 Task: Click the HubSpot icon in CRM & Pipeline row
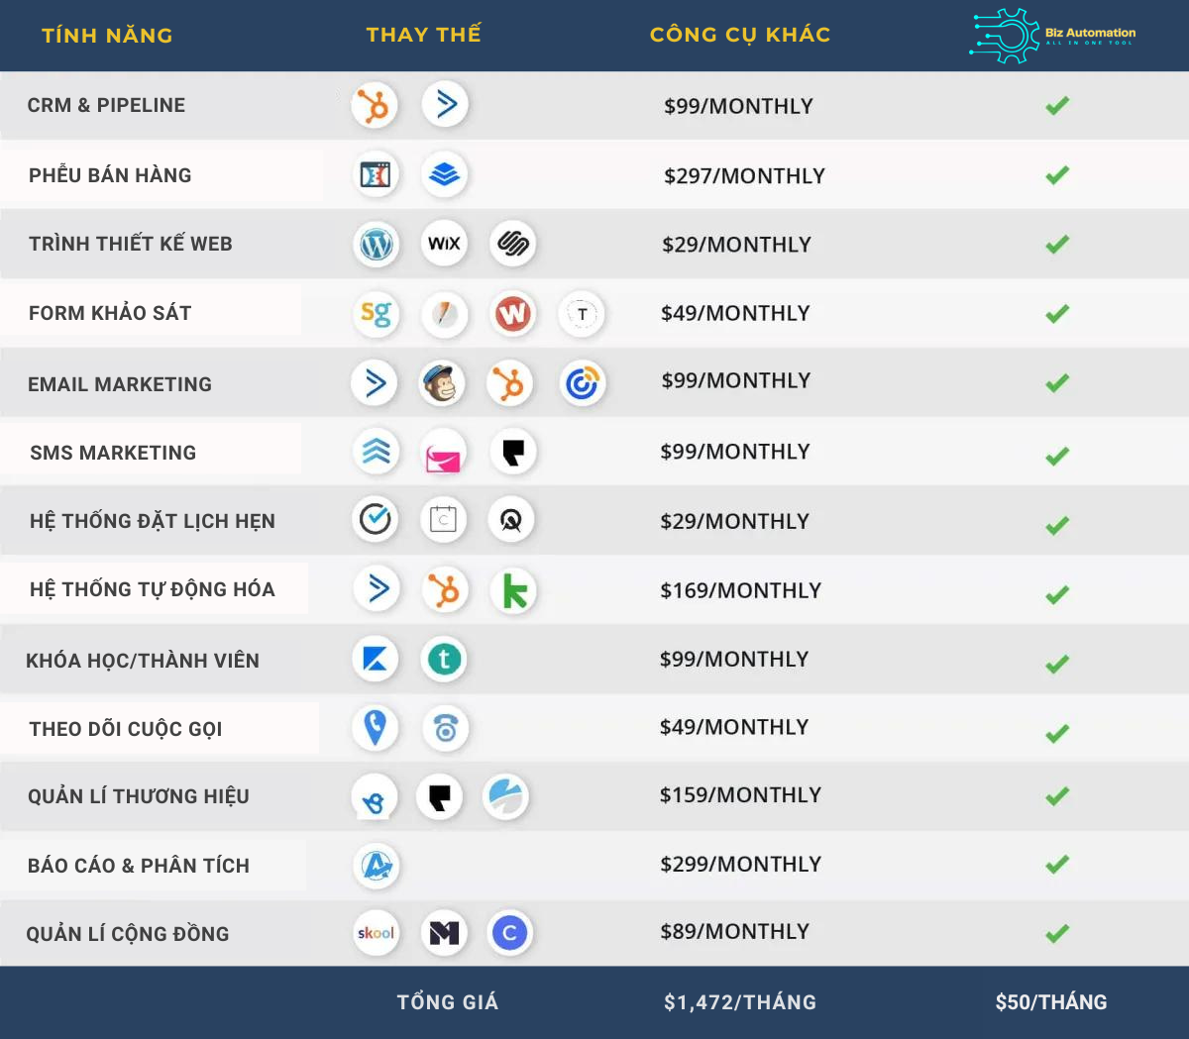pyautogui.click(x=375, y=105)
